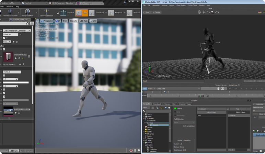Click the Add Profile button
This screenshot has width=265, height=154.
pos(14,151)
